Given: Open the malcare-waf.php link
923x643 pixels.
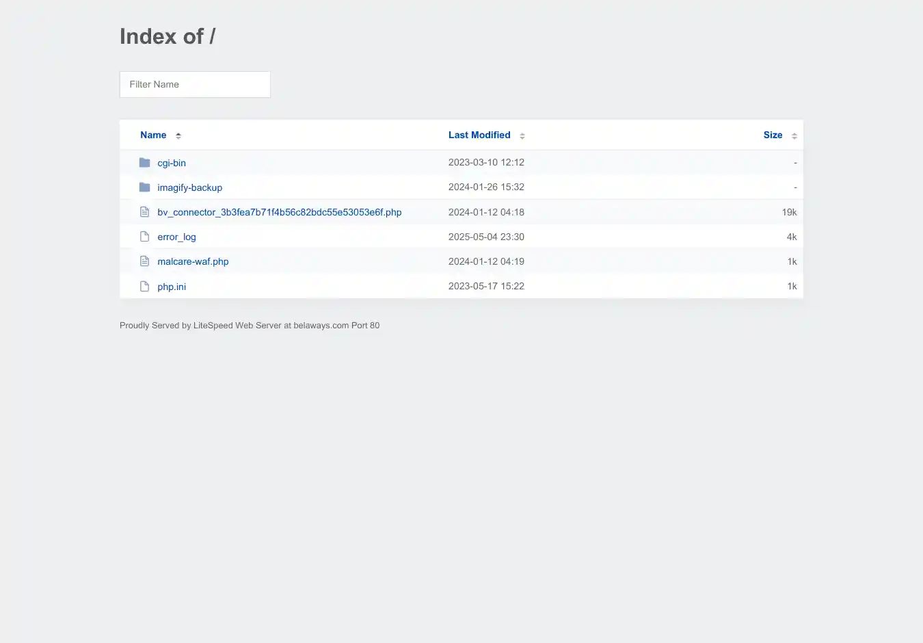Looking at the screenshot, I should pos(193,261).
